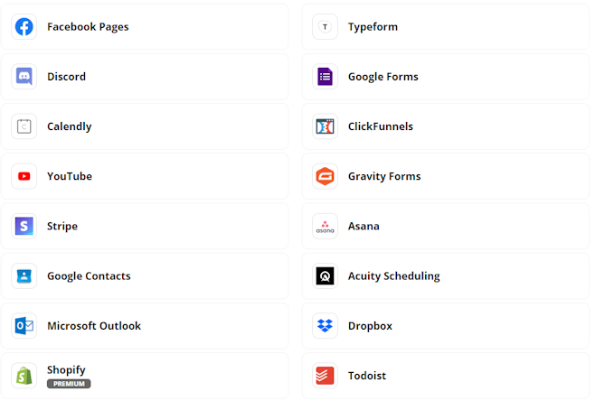The image size is (595, 401).
Task: Click the Acuity Scheduling label
Action: (393, 276)
